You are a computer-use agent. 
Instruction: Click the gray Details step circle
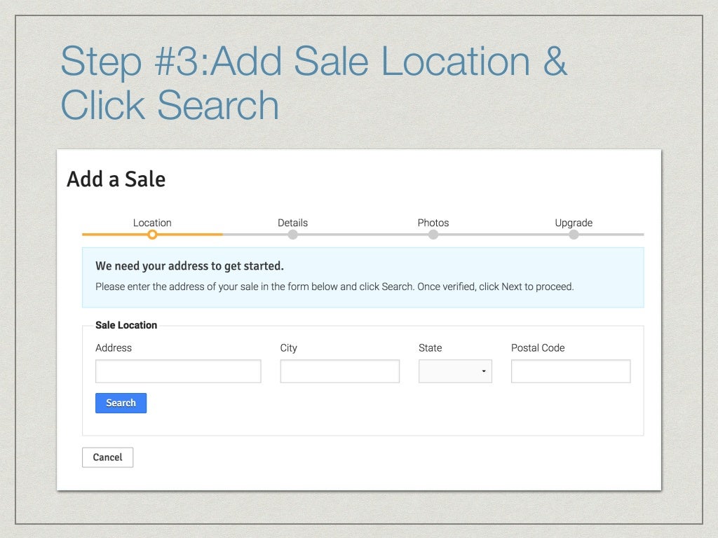[292, 235]
